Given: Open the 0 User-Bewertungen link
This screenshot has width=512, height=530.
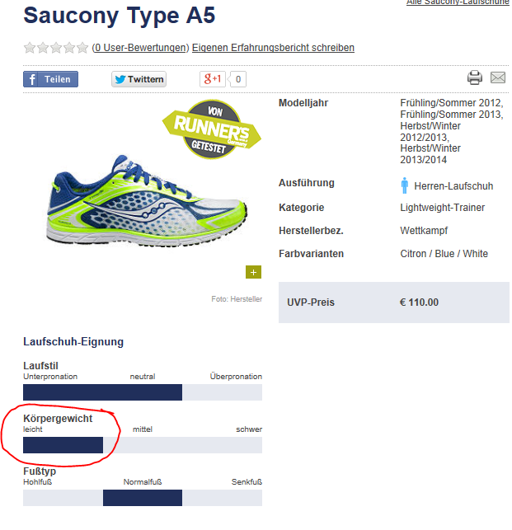Looking at the screenshot, I should 140,48.
